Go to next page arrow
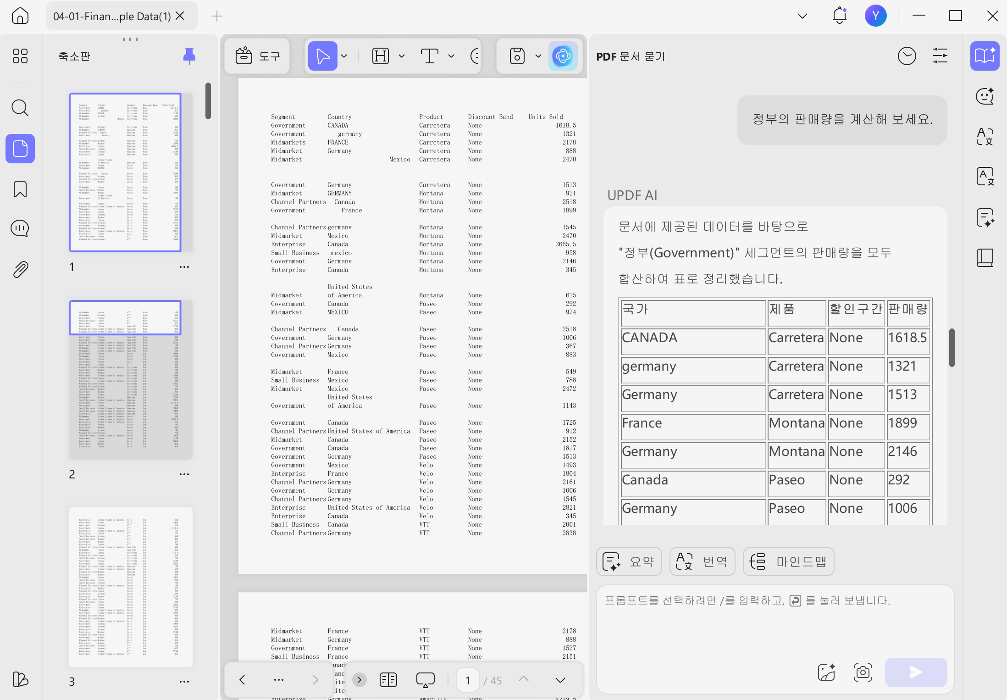 [x=315, y=680]
